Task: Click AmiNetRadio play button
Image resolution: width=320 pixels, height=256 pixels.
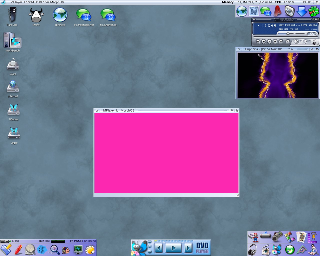Action: point(264,41)
